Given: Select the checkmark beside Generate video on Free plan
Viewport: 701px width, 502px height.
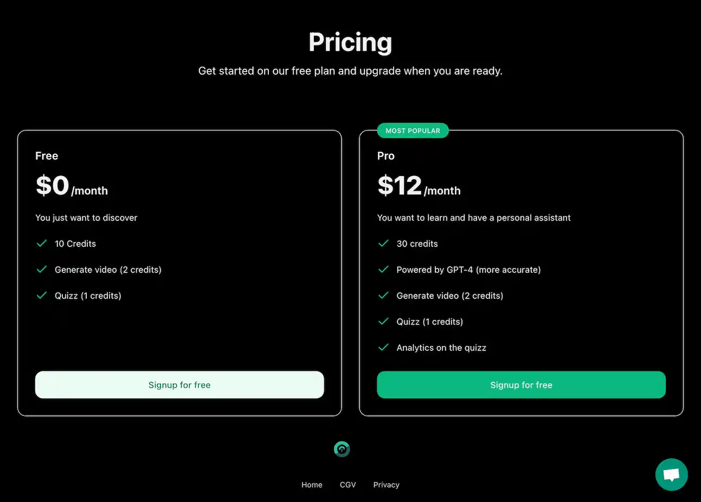Looking at the screenshot, I should click(x=41, y=269).
